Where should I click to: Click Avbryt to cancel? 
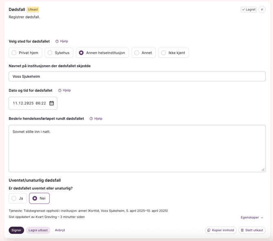coord(60,230)
